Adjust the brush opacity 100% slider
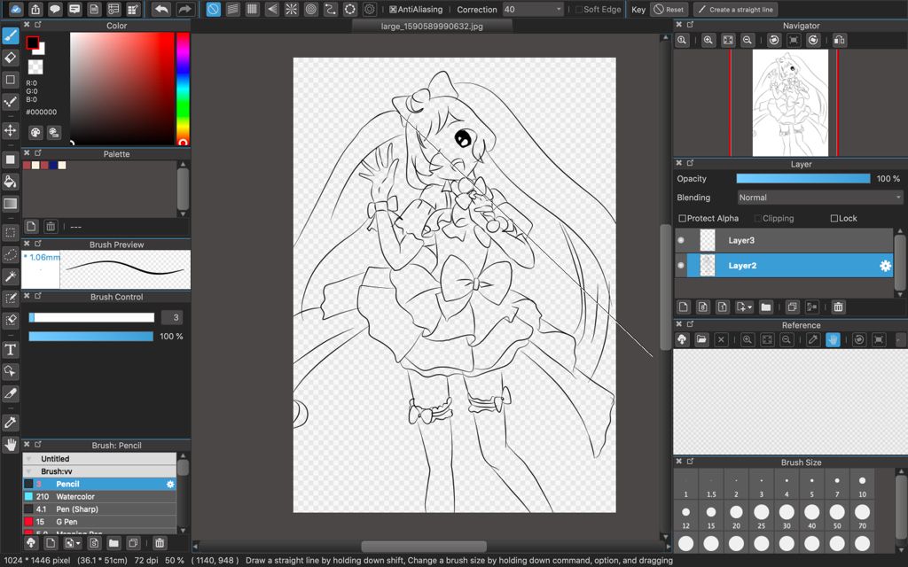908x567 pixels. point(91,336)
